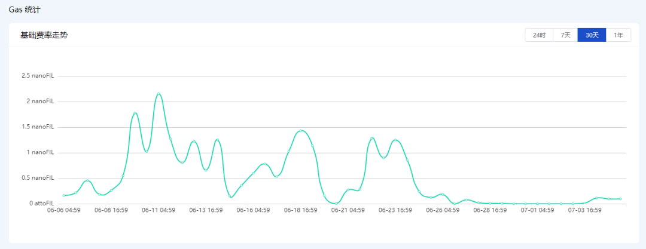Click the Gas 统计 heading
Image resolution: width=646 pixels, height=249 pixels.
click(x=25, y=10)
